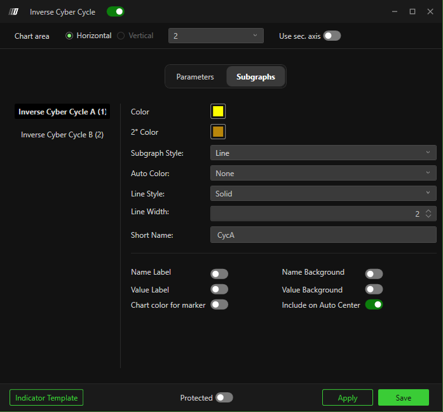Switch to the Subgraphs tab
This screenshot has height=412, width=443.
pyautogui.click(x=256, y=77)
